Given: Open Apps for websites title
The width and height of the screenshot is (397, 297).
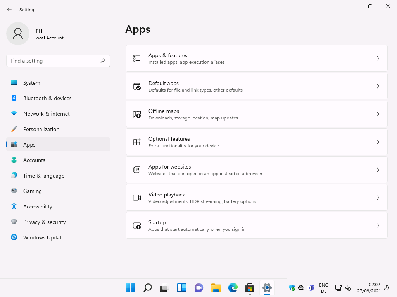Looking at the screenshot, I should click(x=170, y=167).
